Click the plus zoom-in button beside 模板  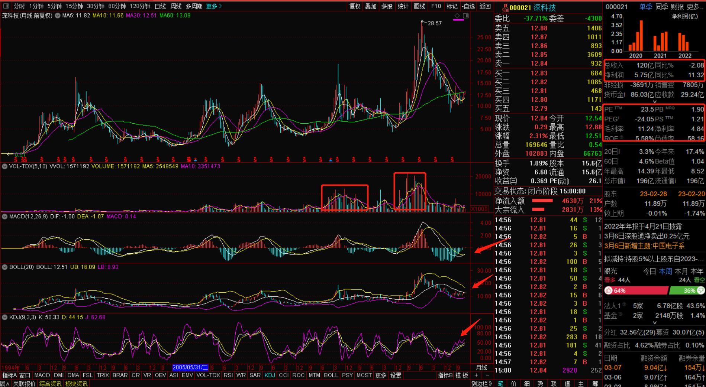[x=476, y=375]
